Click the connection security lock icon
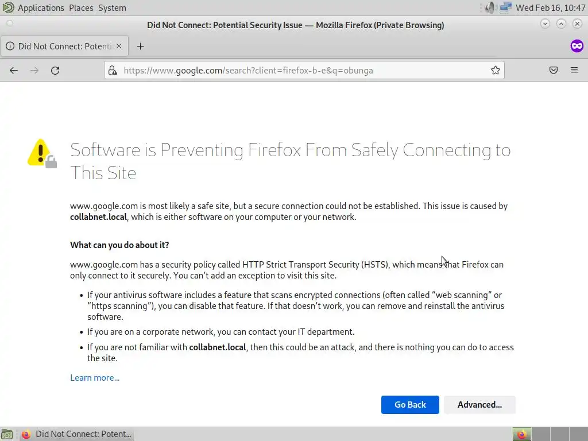Image resolution: width=588 pixels, height=441 pixels. [x=113, y=70]
